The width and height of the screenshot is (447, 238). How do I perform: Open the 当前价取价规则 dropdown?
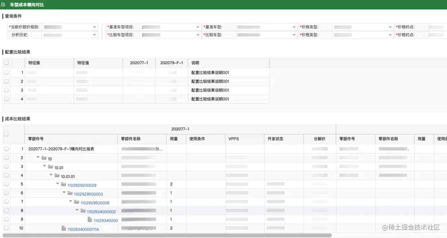tap(94, 27)
